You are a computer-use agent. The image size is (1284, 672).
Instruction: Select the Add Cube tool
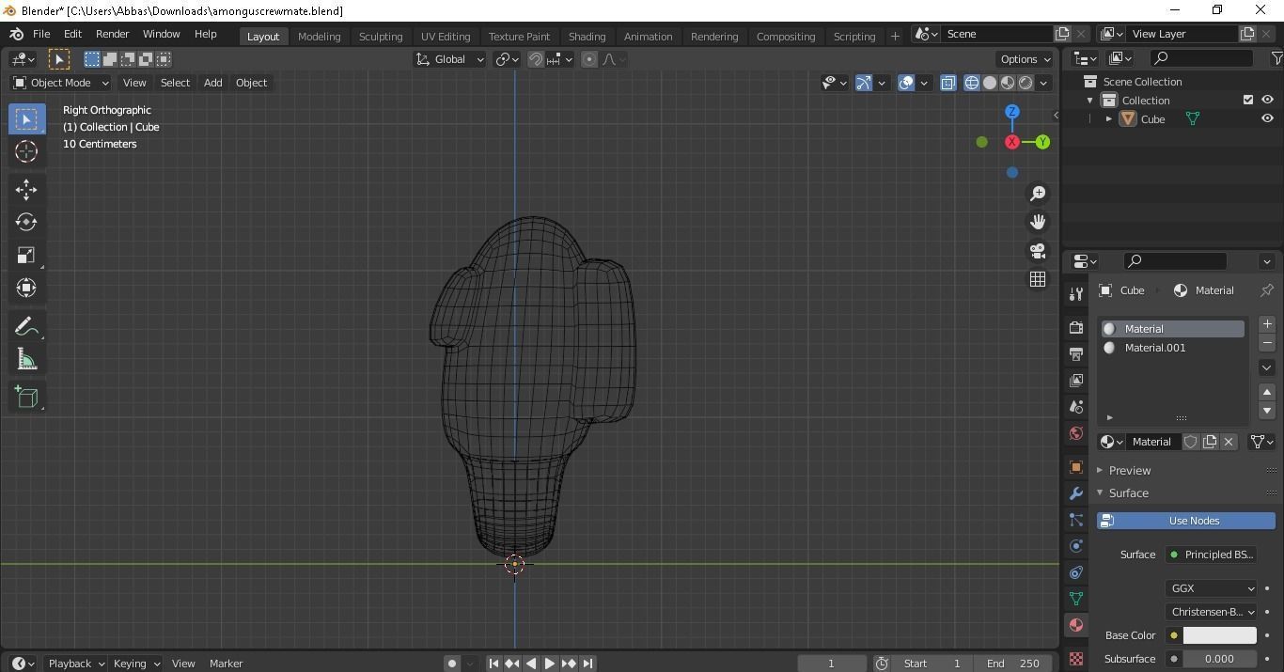(26, 397)
